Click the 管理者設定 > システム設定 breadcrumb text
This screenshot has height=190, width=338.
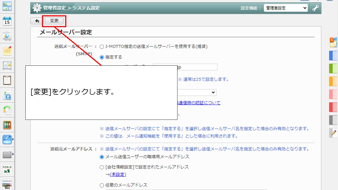pyautogui.click(x=72, y=8)
